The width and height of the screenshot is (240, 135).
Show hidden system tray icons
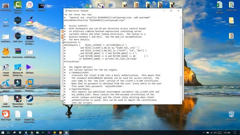tap(204, 133)
